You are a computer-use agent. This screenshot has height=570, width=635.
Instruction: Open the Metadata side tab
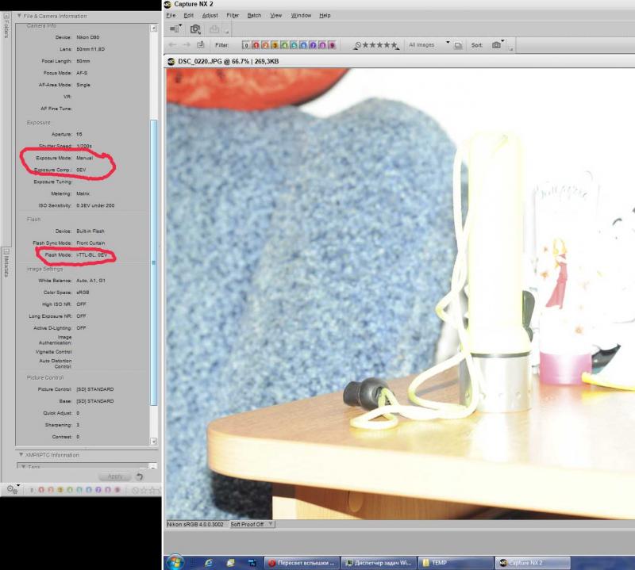[6, 263]
